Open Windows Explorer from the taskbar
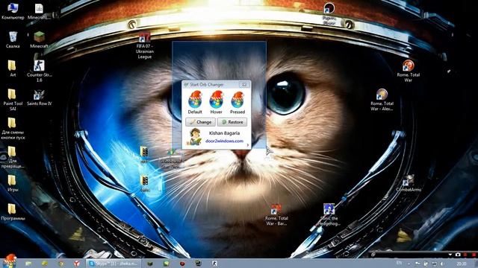The width and height of the screenshot is (478, 268). pyautogui.click(x=28, y=264)
